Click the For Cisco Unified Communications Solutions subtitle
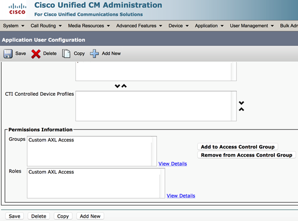Image resolution: width=298 pixels, height=221 pixels. [88, 15]
